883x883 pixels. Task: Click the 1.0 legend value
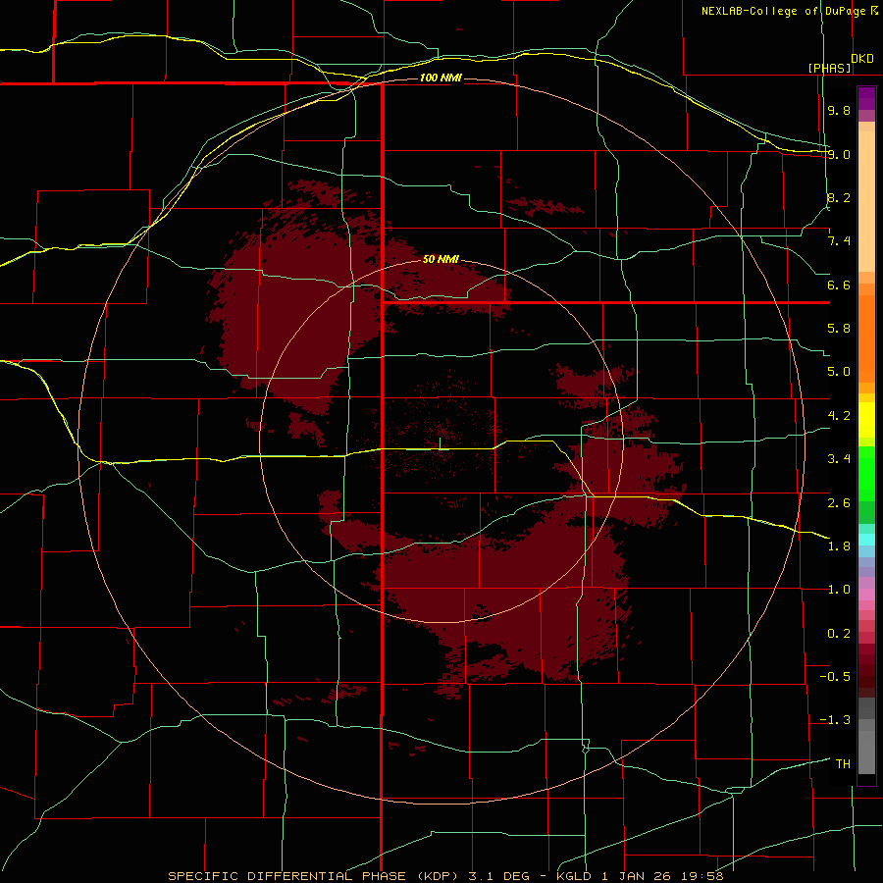839,590
